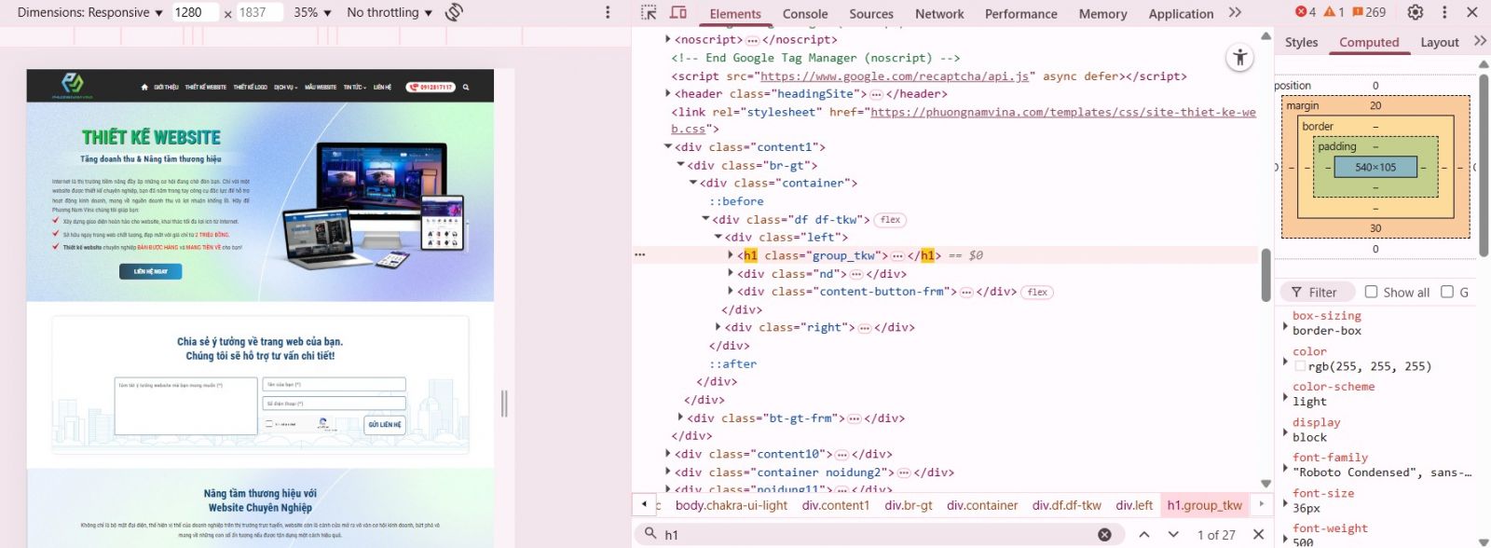Click the phone number button in webpage header
1491x548 pixels.
coord(430,87)
